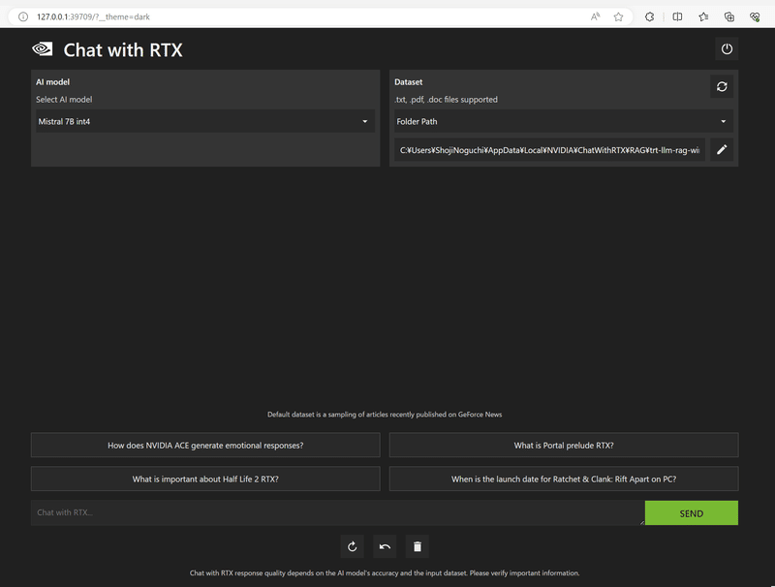The width and height of the screenshot is (775, 587).
Task: Open the Mistral 7B int4 model dropdown
Action: (205, 121)
